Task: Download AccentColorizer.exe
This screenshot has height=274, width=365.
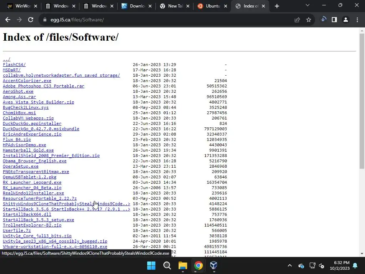Action: [x=27, y=81]
